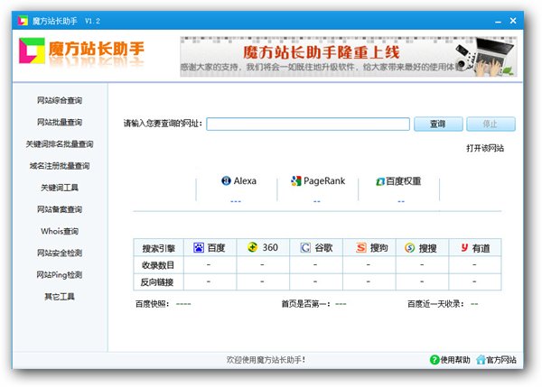
Task: Click the 打开该网站 link
Action: pos(485,148)
